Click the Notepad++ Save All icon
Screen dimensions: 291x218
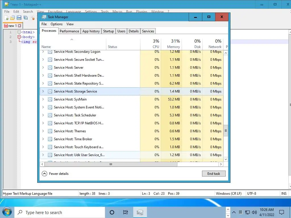pos(26,18)
